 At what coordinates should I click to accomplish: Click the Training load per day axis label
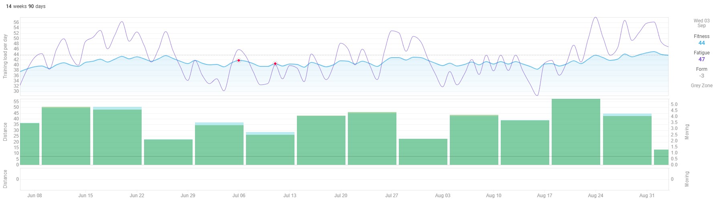pyautogui.click(x=6, y=56)
